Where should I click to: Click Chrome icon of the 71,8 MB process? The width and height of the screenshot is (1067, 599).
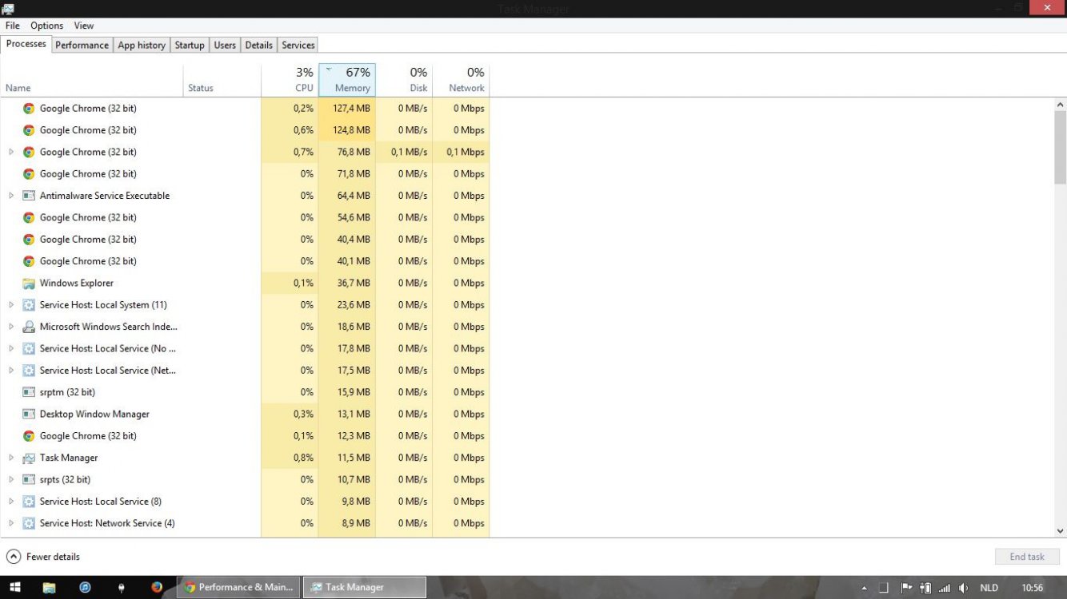29,174
